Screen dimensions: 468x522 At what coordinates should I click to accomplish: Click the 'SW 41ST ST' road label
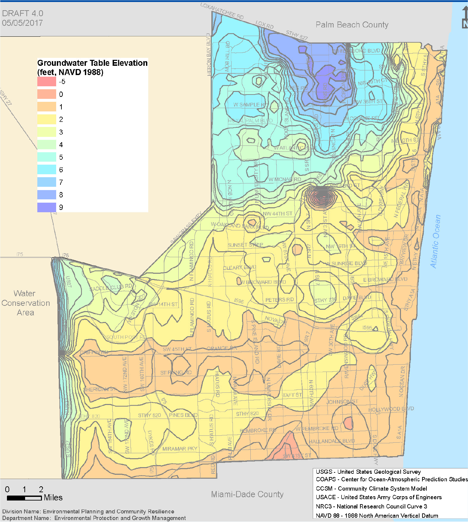(297, 456)
